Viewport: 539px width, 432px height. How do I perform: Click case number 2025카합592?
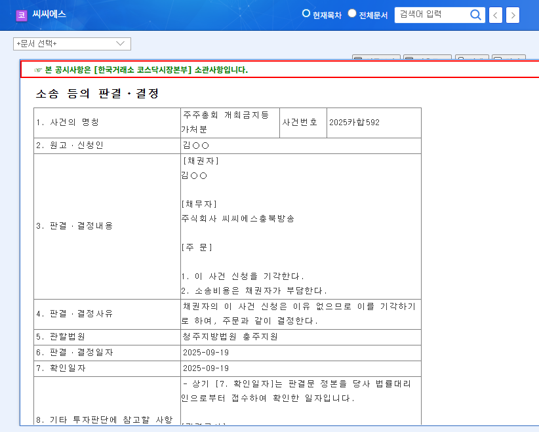(354, 123)
